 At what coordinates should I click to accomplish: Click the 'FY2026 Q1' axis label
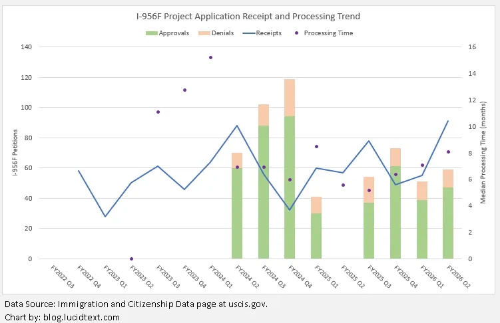(432, 276)
